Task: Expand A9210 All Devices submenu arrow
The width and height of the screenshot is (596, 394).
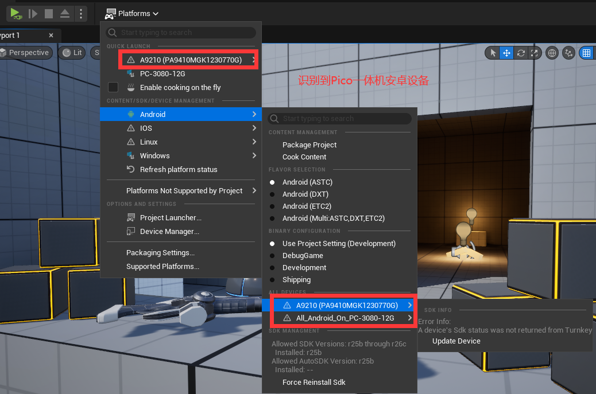Action: [410, 305]
